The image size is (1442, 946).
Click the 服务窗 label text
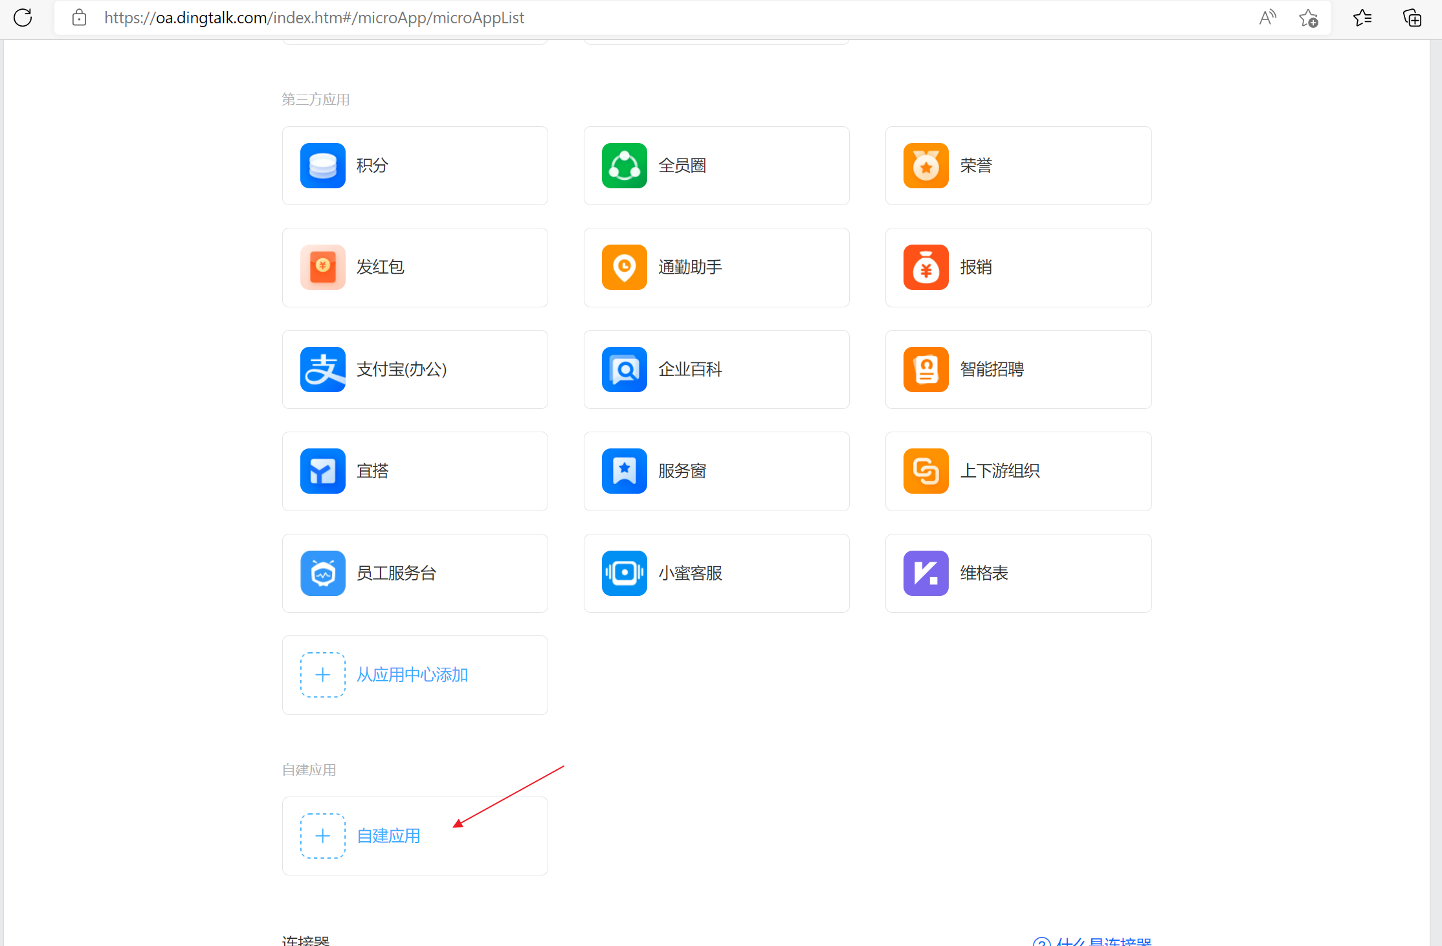click(x=682, y=471)
